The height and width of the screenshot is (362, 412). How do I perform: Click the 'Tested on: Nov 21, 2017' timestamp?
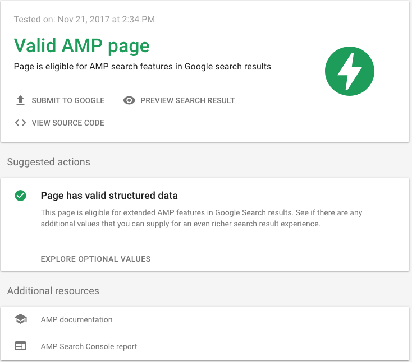click(x=84, y=20)
